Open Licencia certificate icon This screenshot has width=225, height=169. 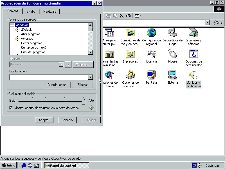[151, 54]
